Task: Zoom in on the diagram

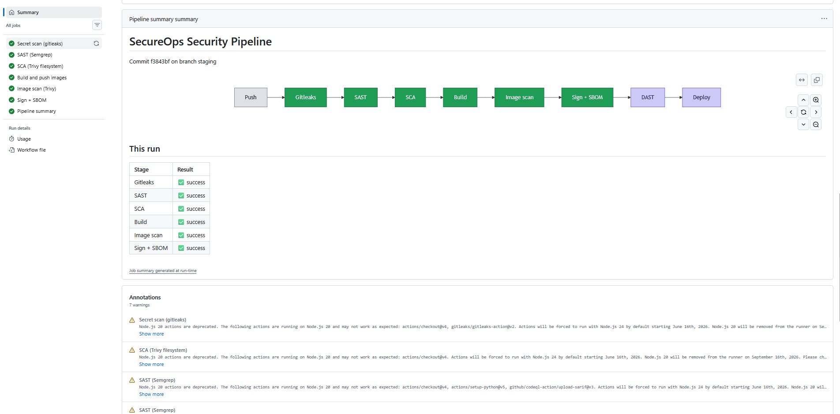Action: [x=816, y=100]
